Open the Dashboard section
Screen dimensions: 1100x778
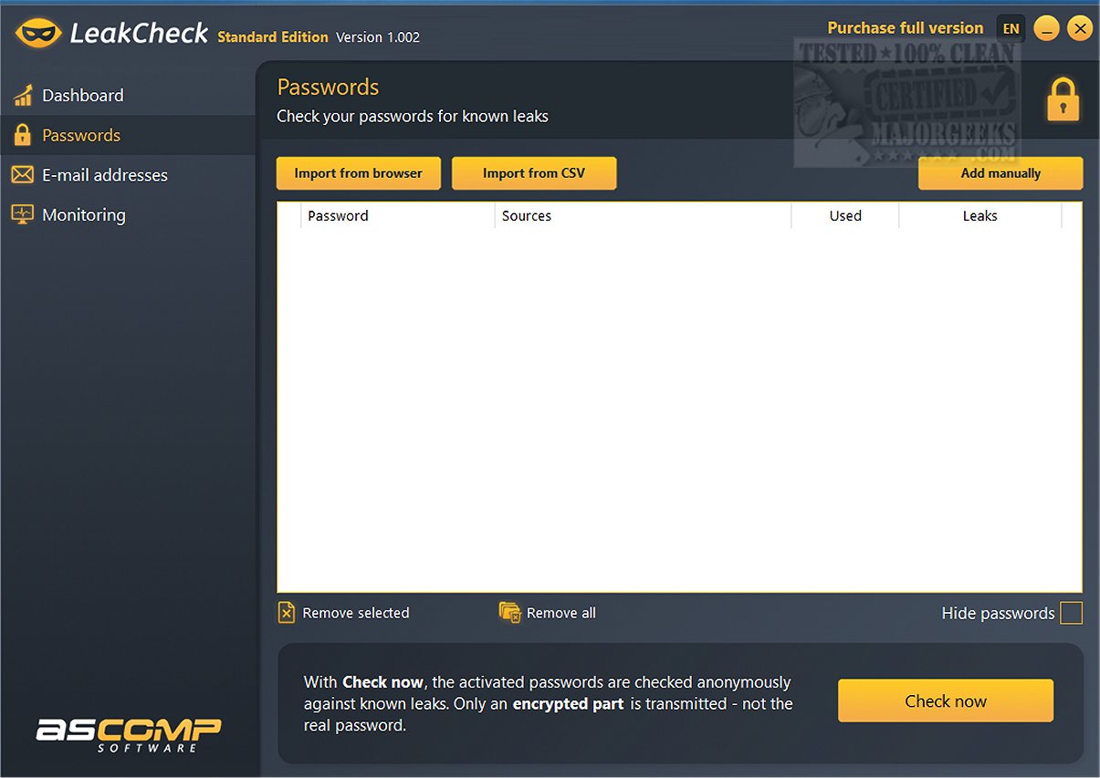point(128,95)
